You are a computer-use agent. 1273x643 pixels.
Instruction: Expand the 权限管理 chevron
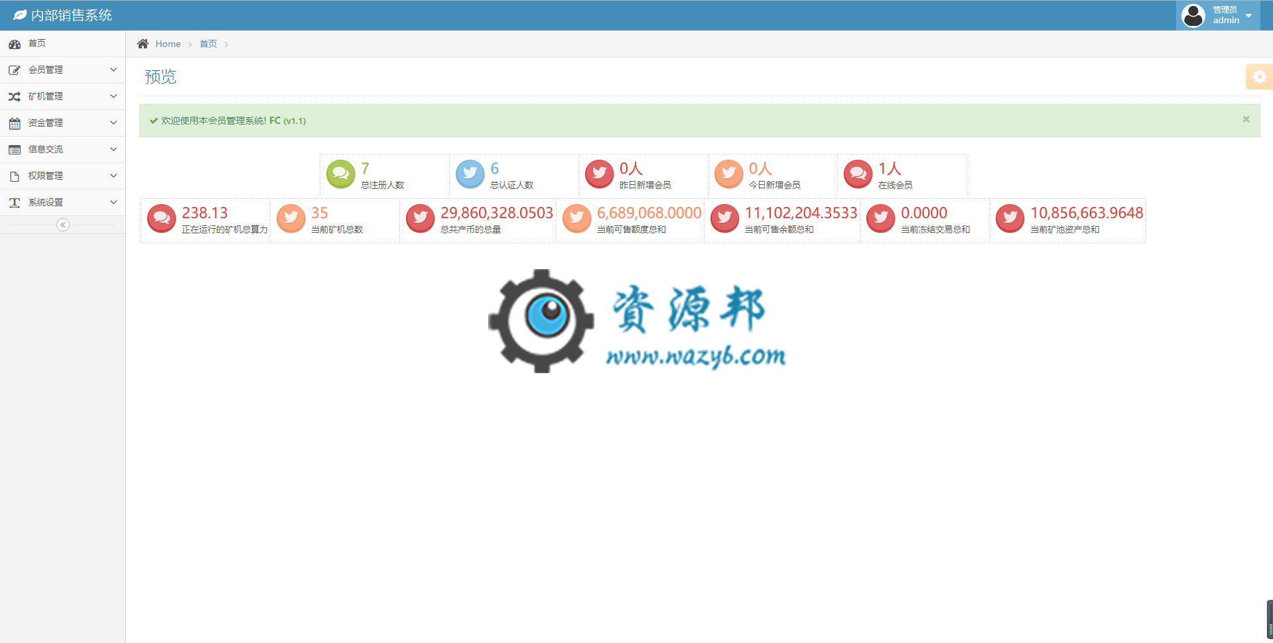click(x=113, y=176)
